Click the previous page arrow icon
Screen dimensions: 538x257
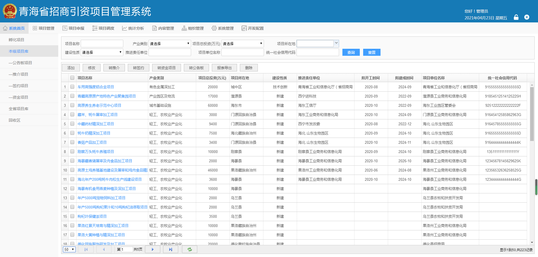point(104,249)
